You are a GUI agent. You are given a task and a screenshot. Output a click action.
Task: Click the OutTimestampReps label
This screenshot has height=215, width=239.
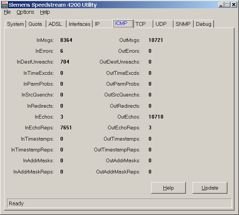117,150
